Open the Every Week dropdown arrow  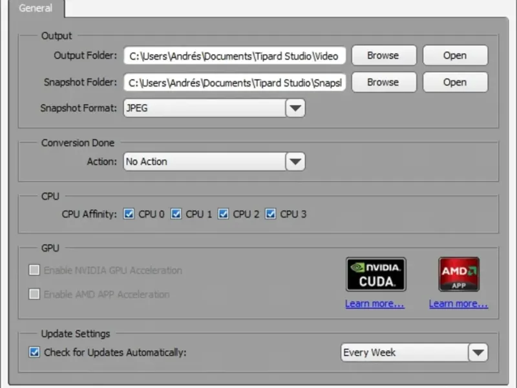click(x=478, y=352)
